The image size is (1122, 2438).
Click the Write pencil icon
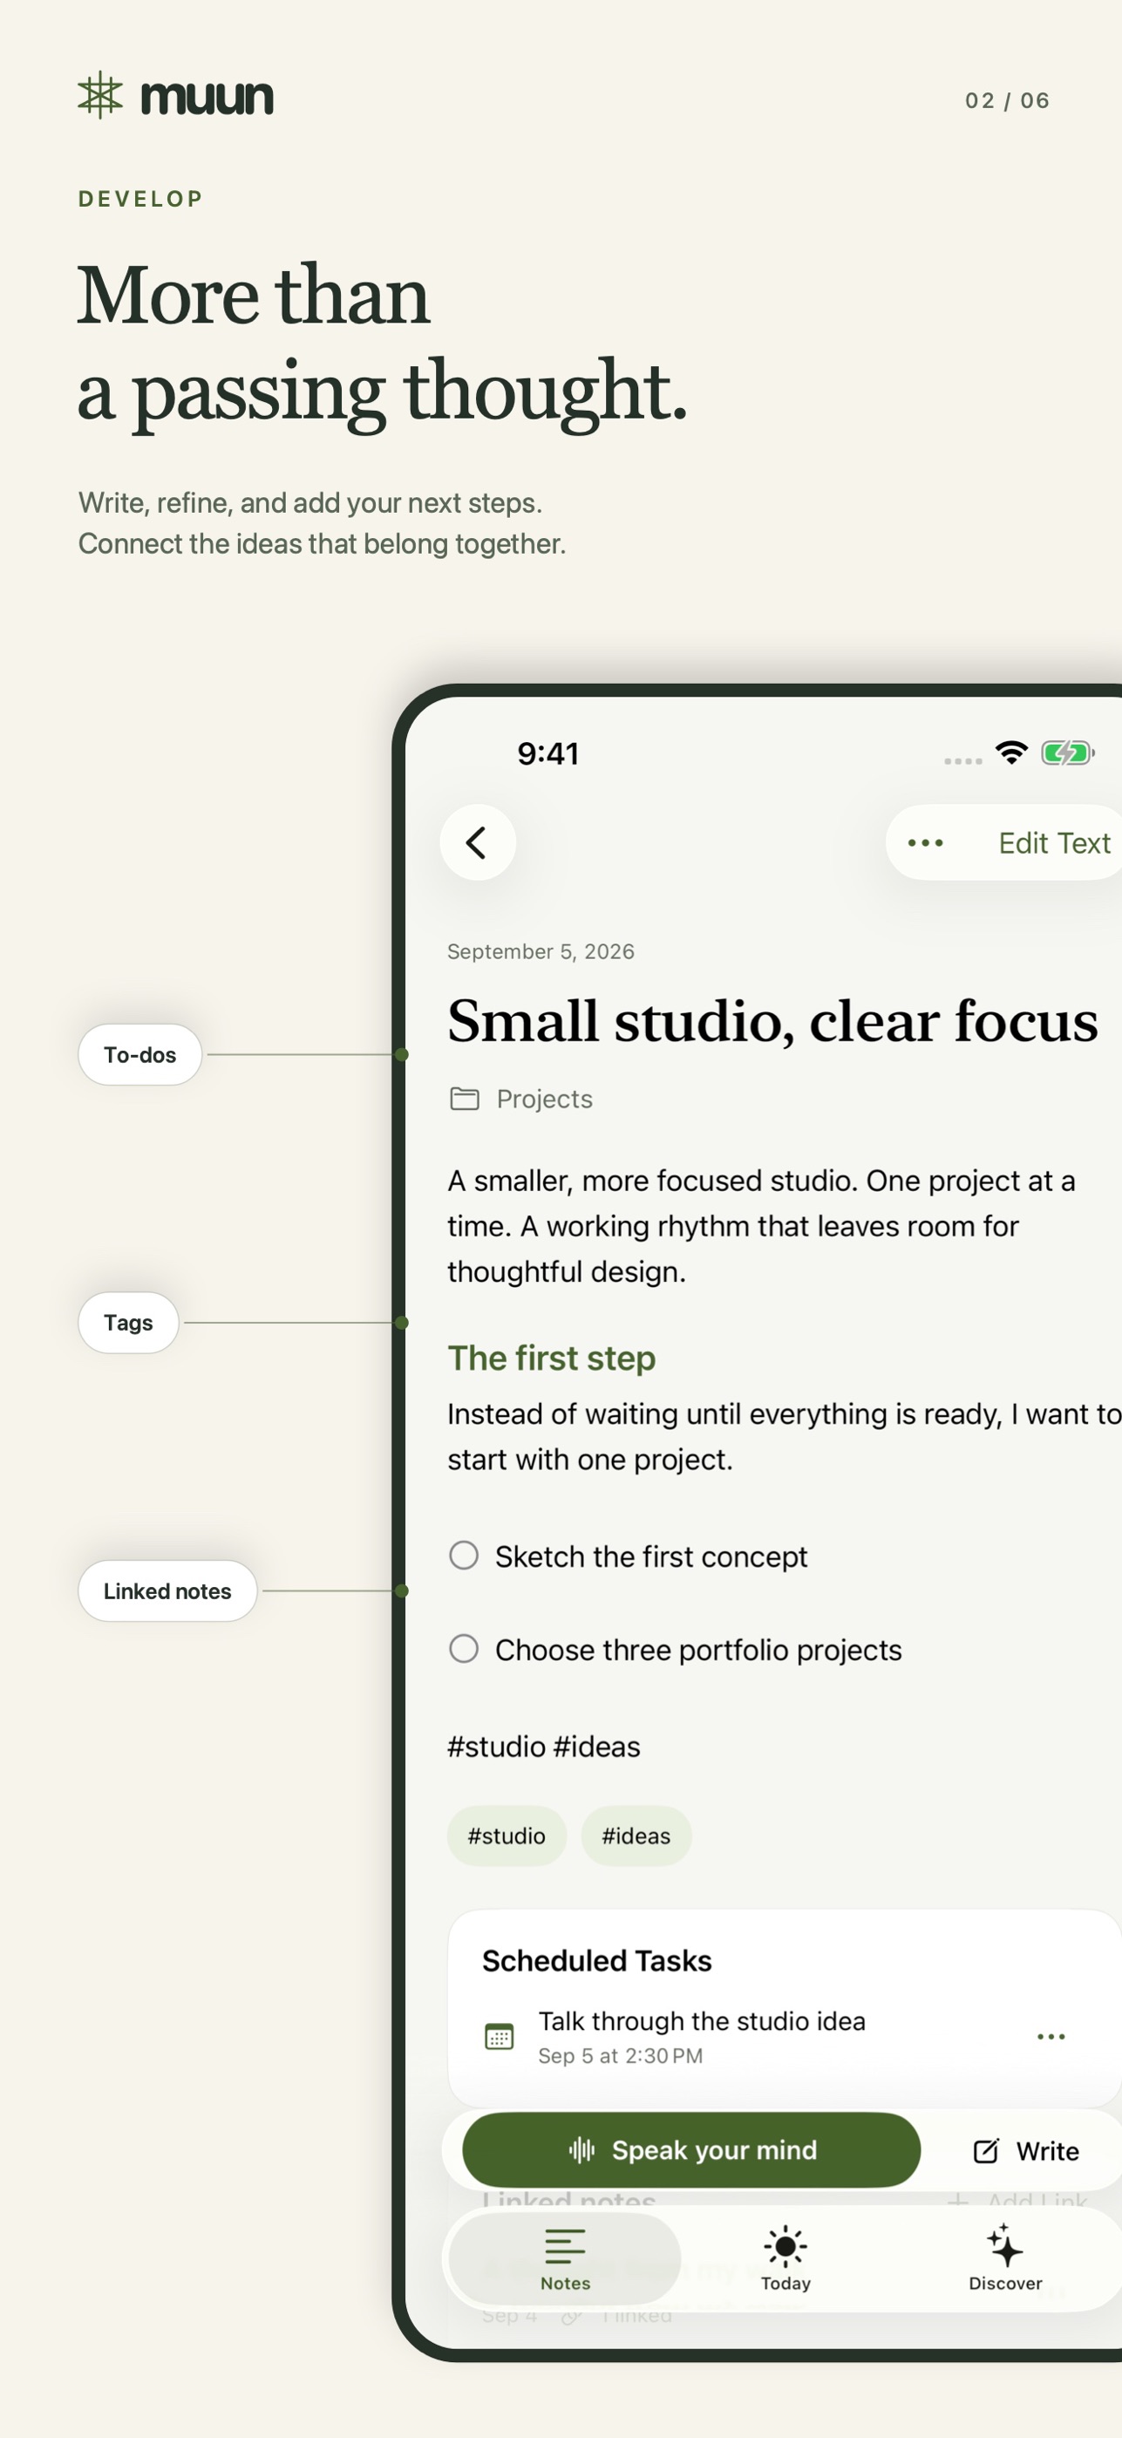click(986, 2151)
